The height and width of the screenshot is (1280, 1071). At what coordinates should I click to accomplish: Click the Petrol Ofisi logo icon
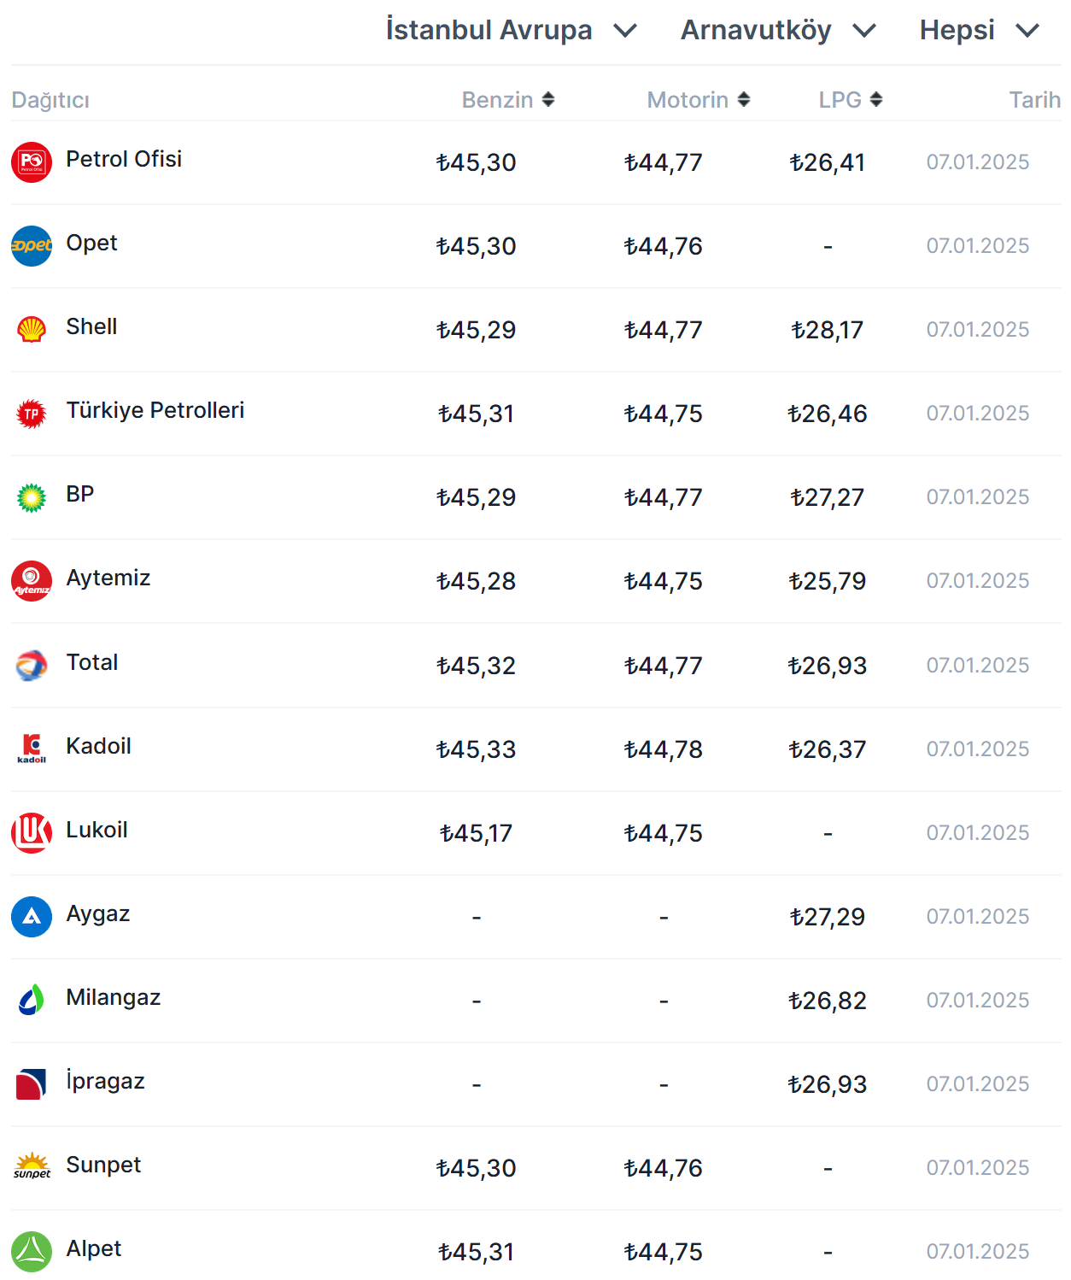point(32,162)
